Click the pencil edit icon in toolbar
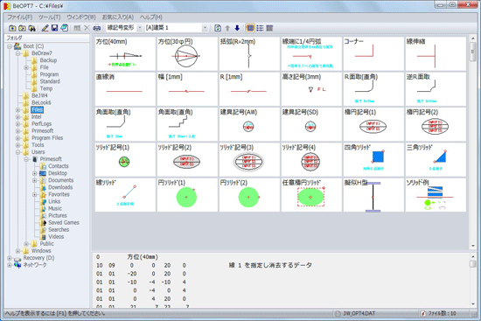Screen dimensions: 481x321 (45, 28)
